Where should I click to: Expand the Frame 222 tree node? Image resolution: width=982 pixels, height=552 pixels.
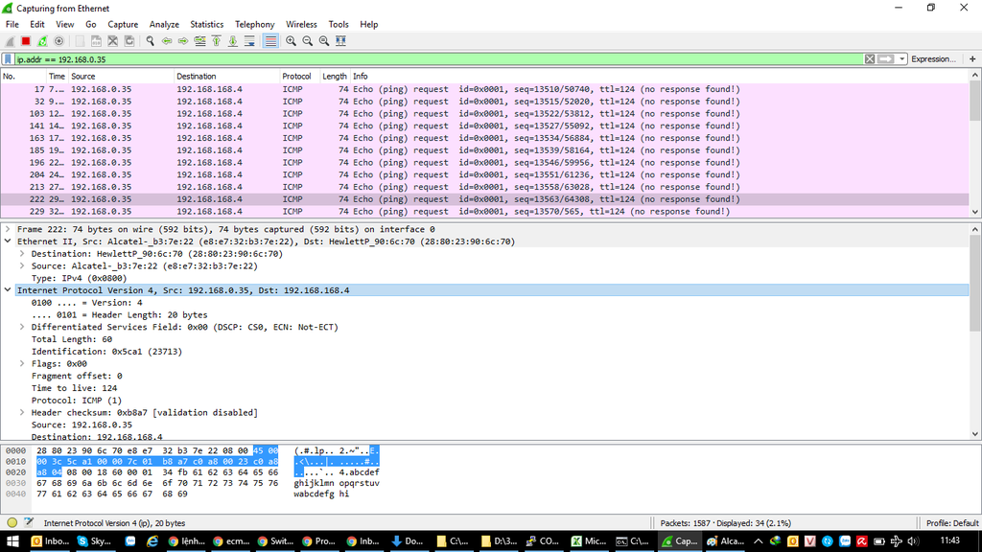point(9,230)
